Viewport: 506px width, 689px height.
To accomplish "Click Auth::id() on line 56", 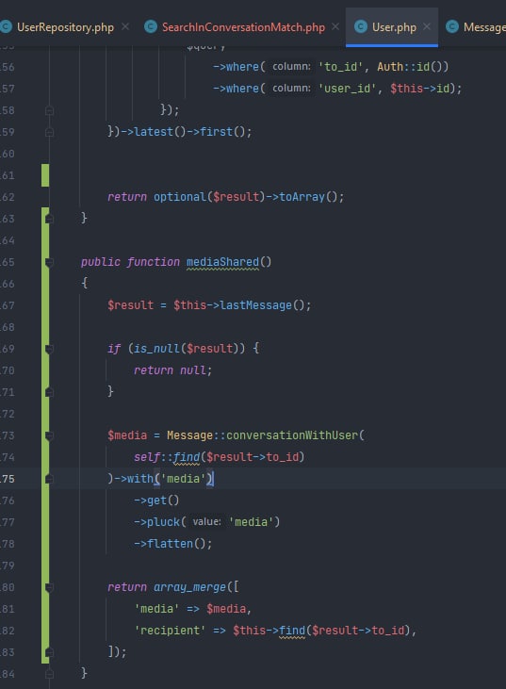I will pos(413,66).
